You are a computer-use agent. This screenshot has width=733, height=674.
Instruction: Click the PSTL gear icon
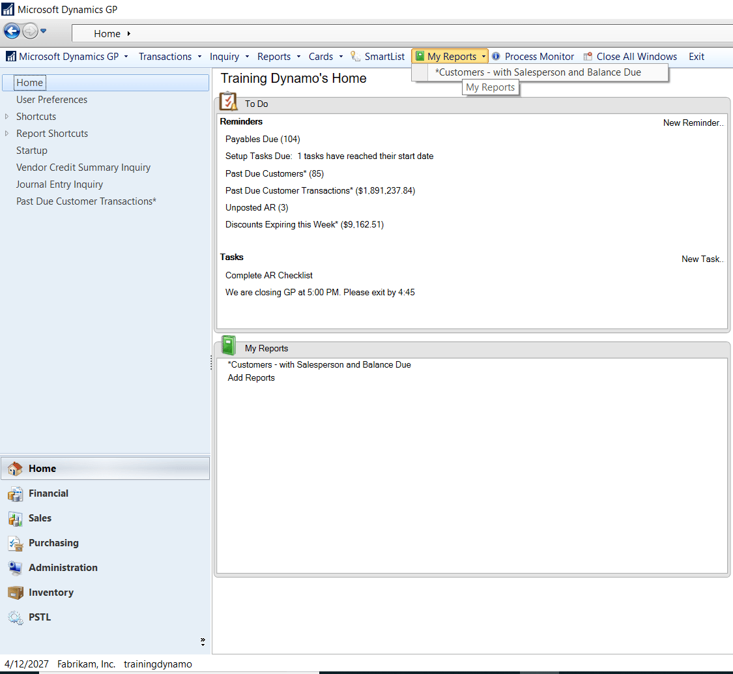tap(15, 617)
